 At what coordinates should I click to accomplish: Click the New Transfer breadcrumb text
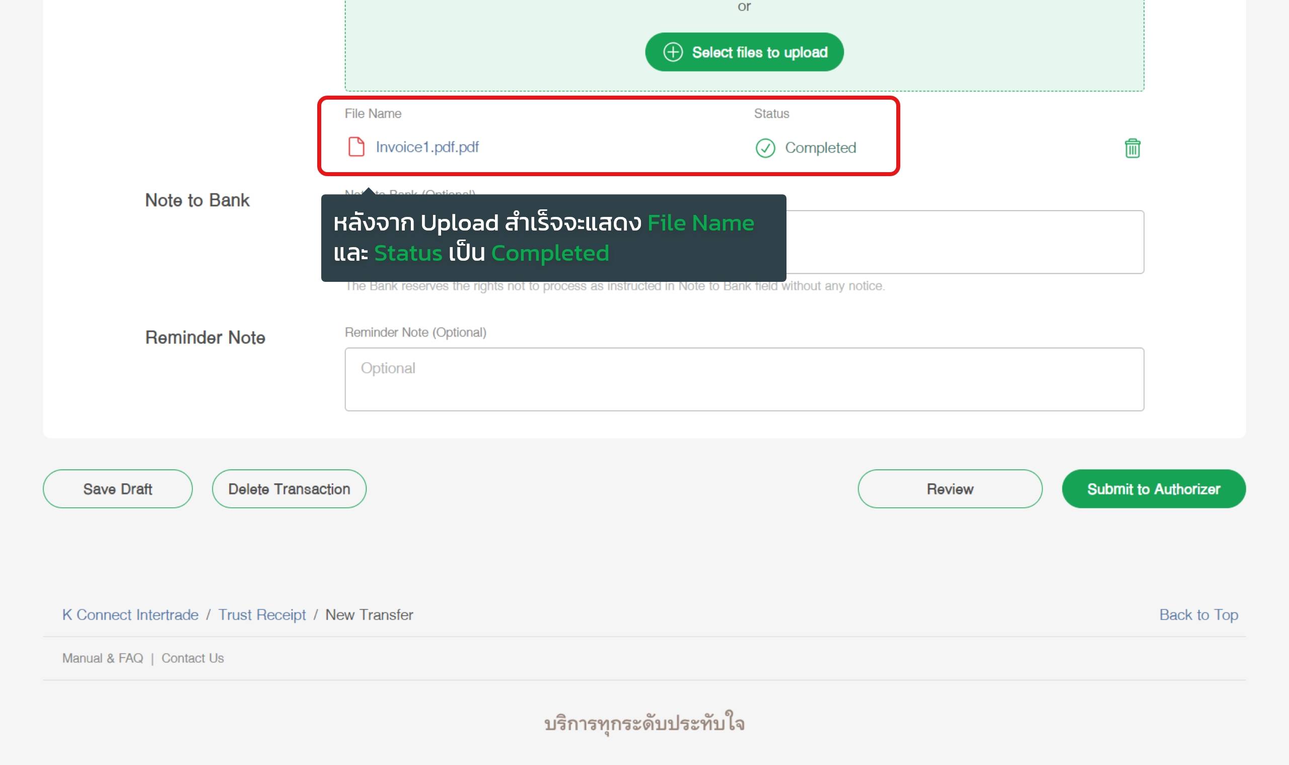(x=369, y=615)
